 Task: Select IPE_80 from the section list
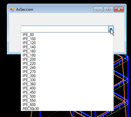pos(67,35)
